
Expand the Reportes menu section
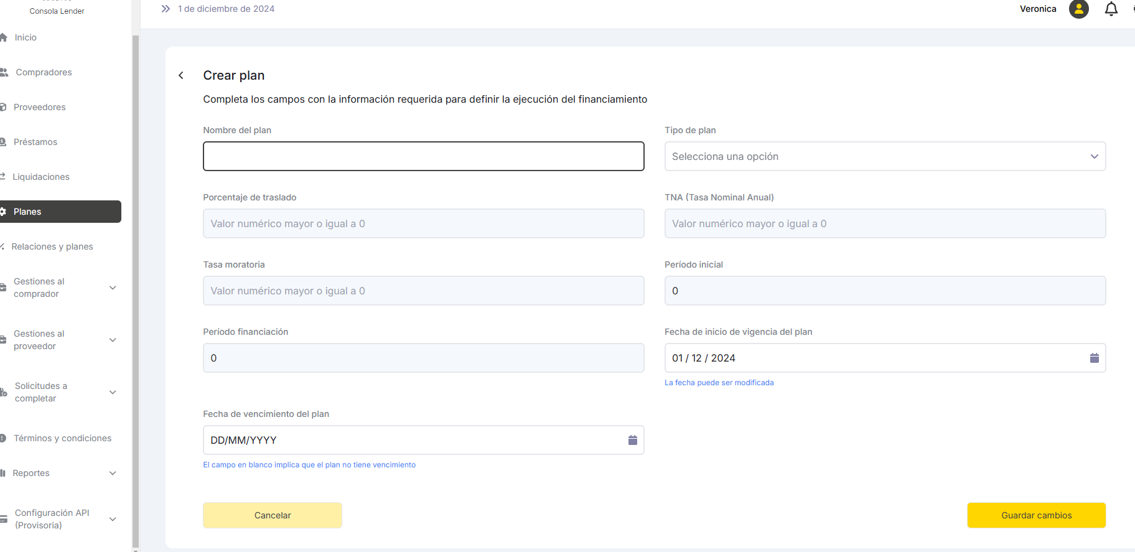[x=113, y=473]
